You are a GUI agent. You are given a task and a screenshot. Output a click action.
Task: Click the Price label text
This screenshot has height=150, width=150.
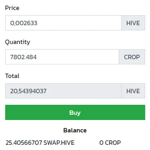pyautogui.click(x=12, y=8)
